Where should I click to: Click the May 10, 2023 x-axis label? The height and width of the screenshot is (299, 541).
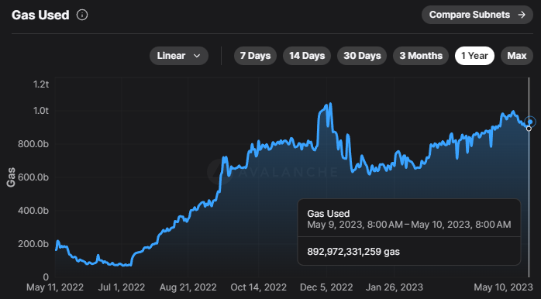click(x=502, y=287)
